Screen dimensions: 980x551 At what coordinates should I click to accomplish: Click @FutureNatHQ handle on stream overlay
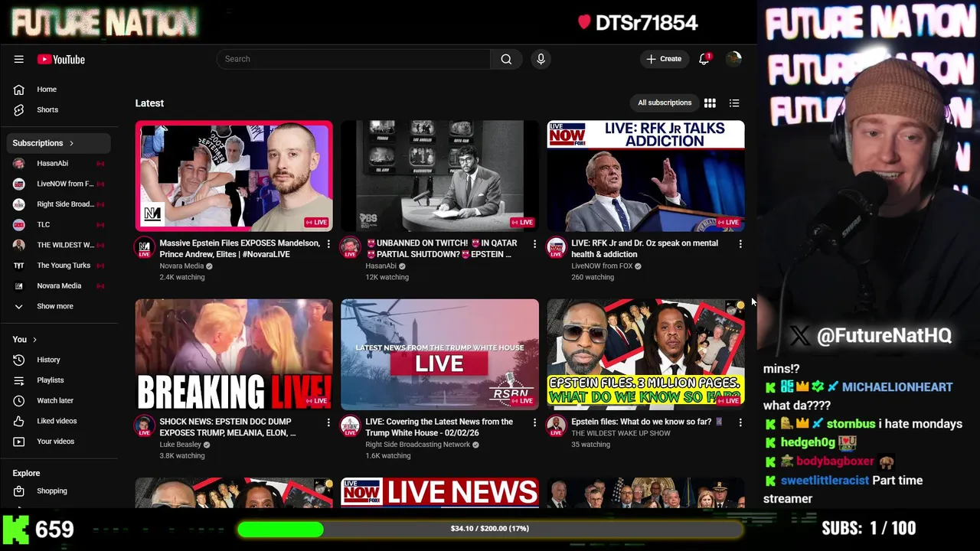(x=884, y=335)
